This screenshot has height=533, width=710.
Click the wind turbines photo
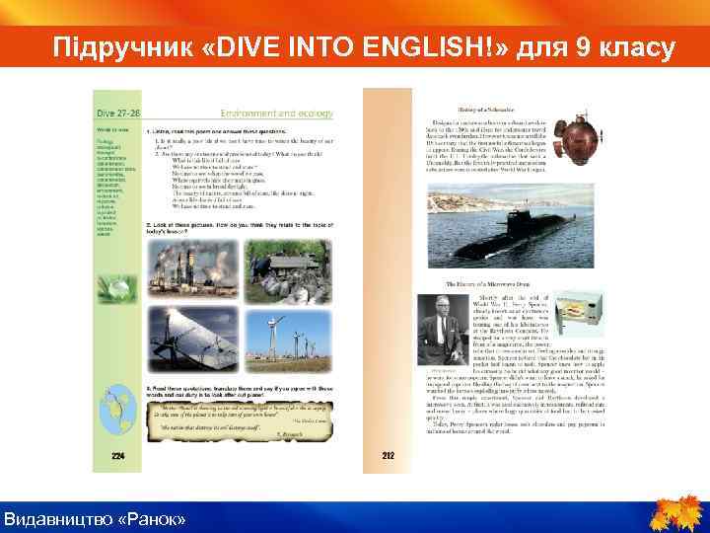point(288,342)
